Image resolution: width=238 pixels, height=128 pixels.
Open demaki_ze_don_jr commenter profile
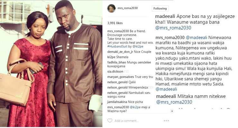(120, 52)
